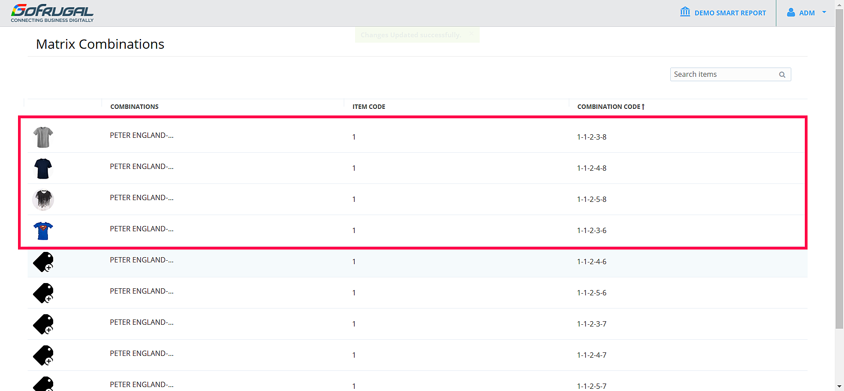This screenshot has width=844, height=391.
Task: Add image via tag icon for 1-1-2-5-6
Action: point(43,293)
